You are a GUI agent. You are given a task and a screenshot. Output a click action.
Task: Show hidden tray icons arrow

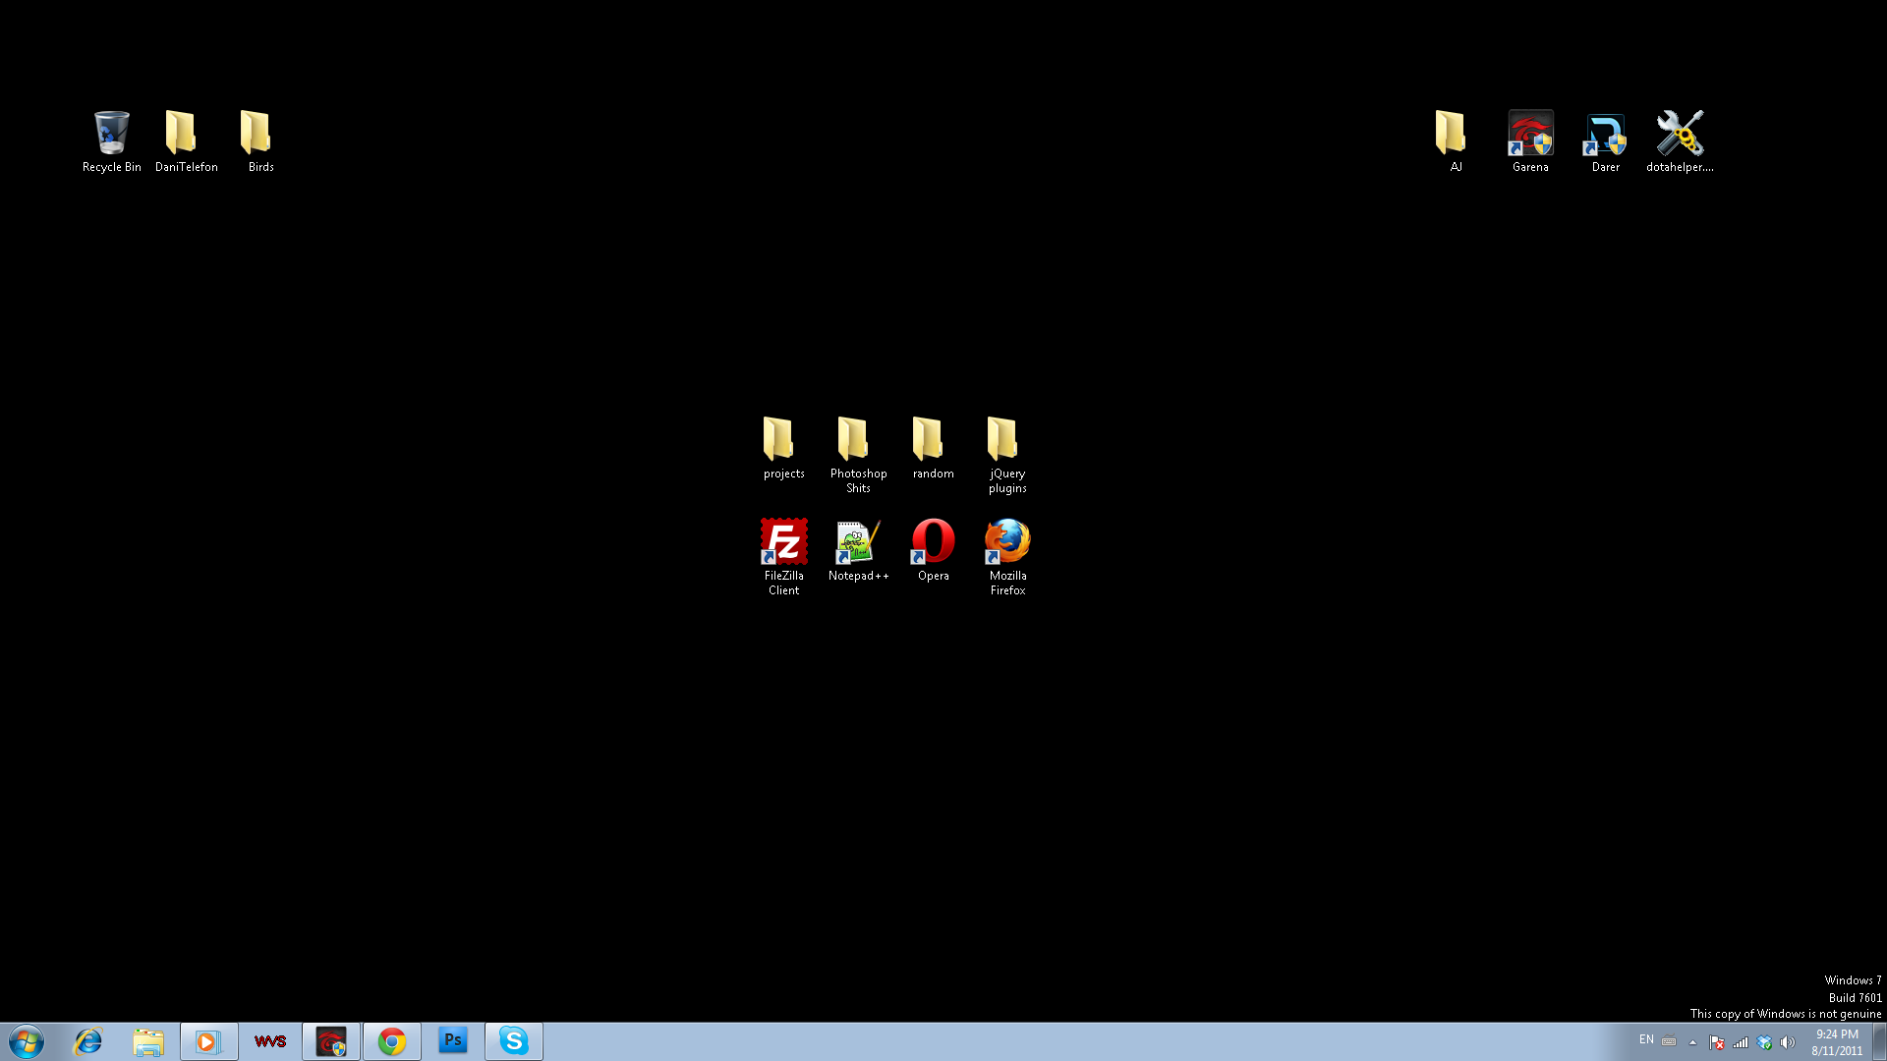pyautogui.click(x=1692, y=1042)
